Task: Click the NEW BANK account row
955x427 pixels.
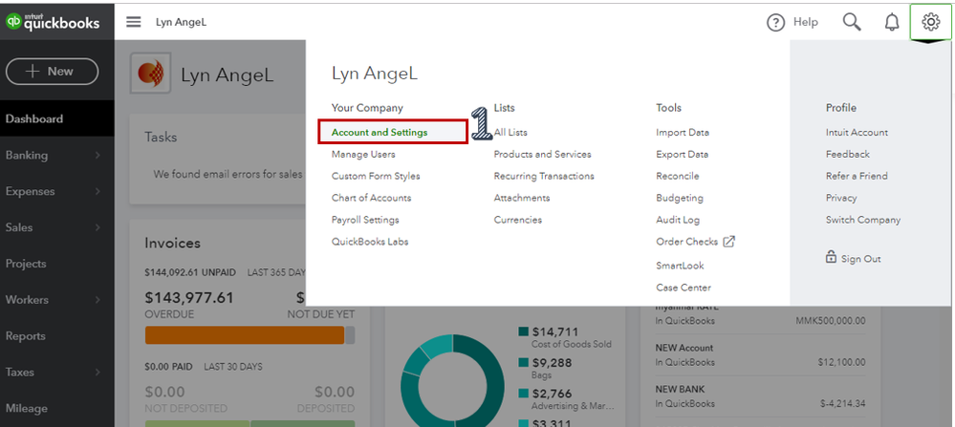Action: pyautogui.click(x=760, y=396)
